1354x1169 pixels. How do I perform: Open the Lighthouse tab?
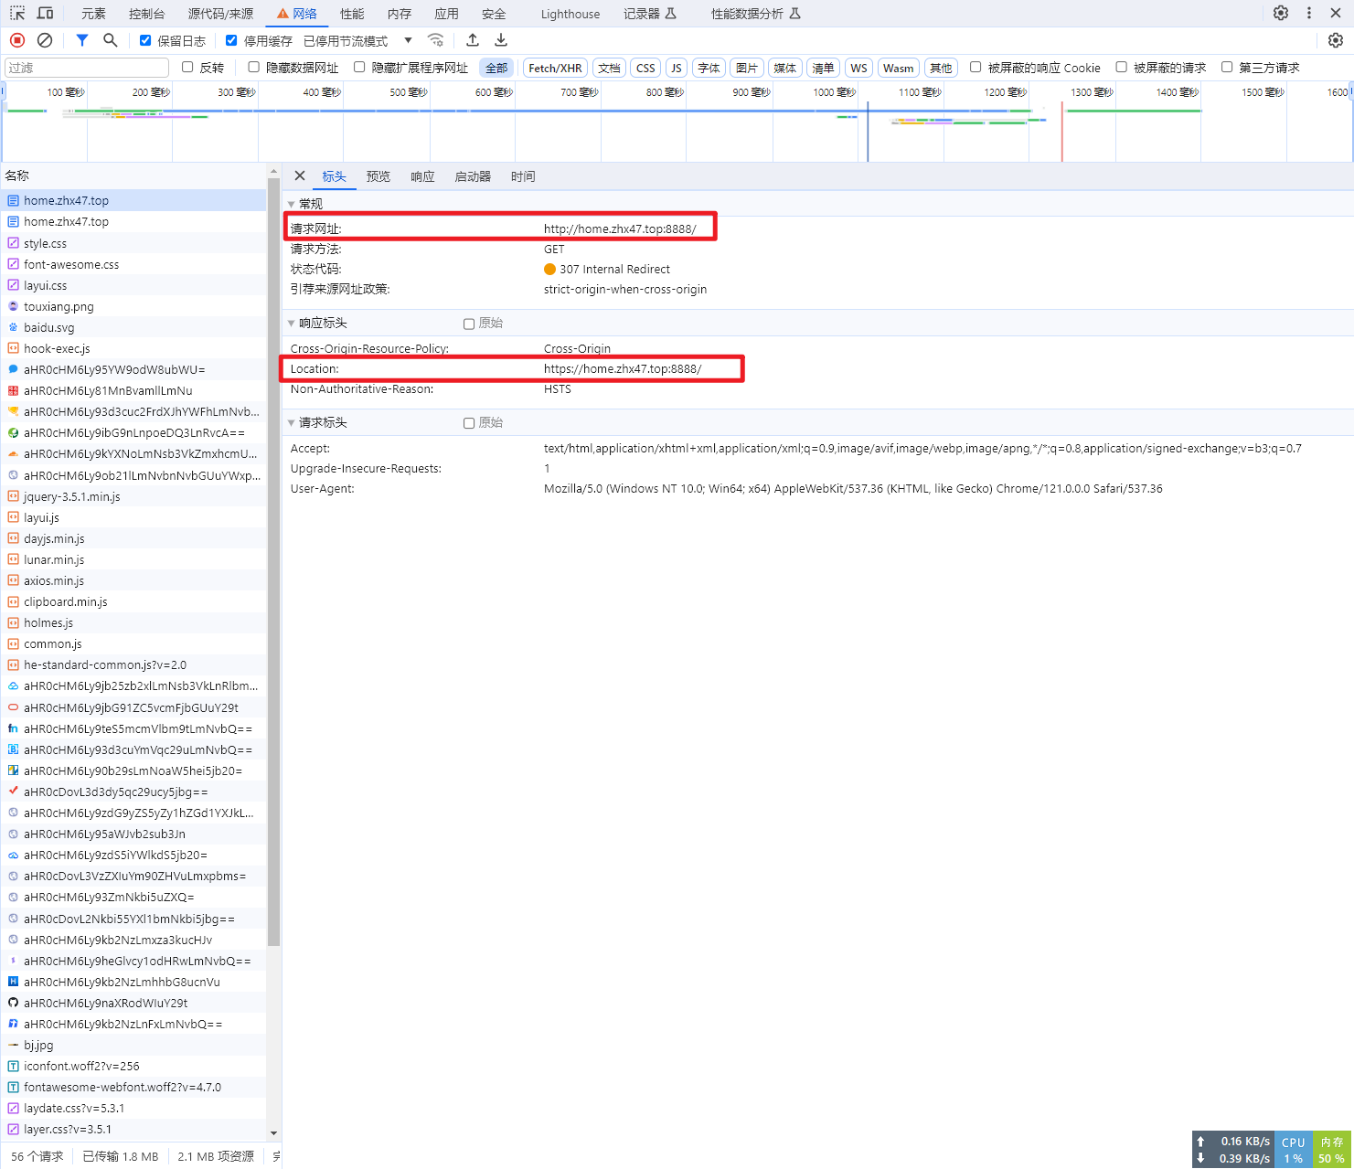(570, 14)
